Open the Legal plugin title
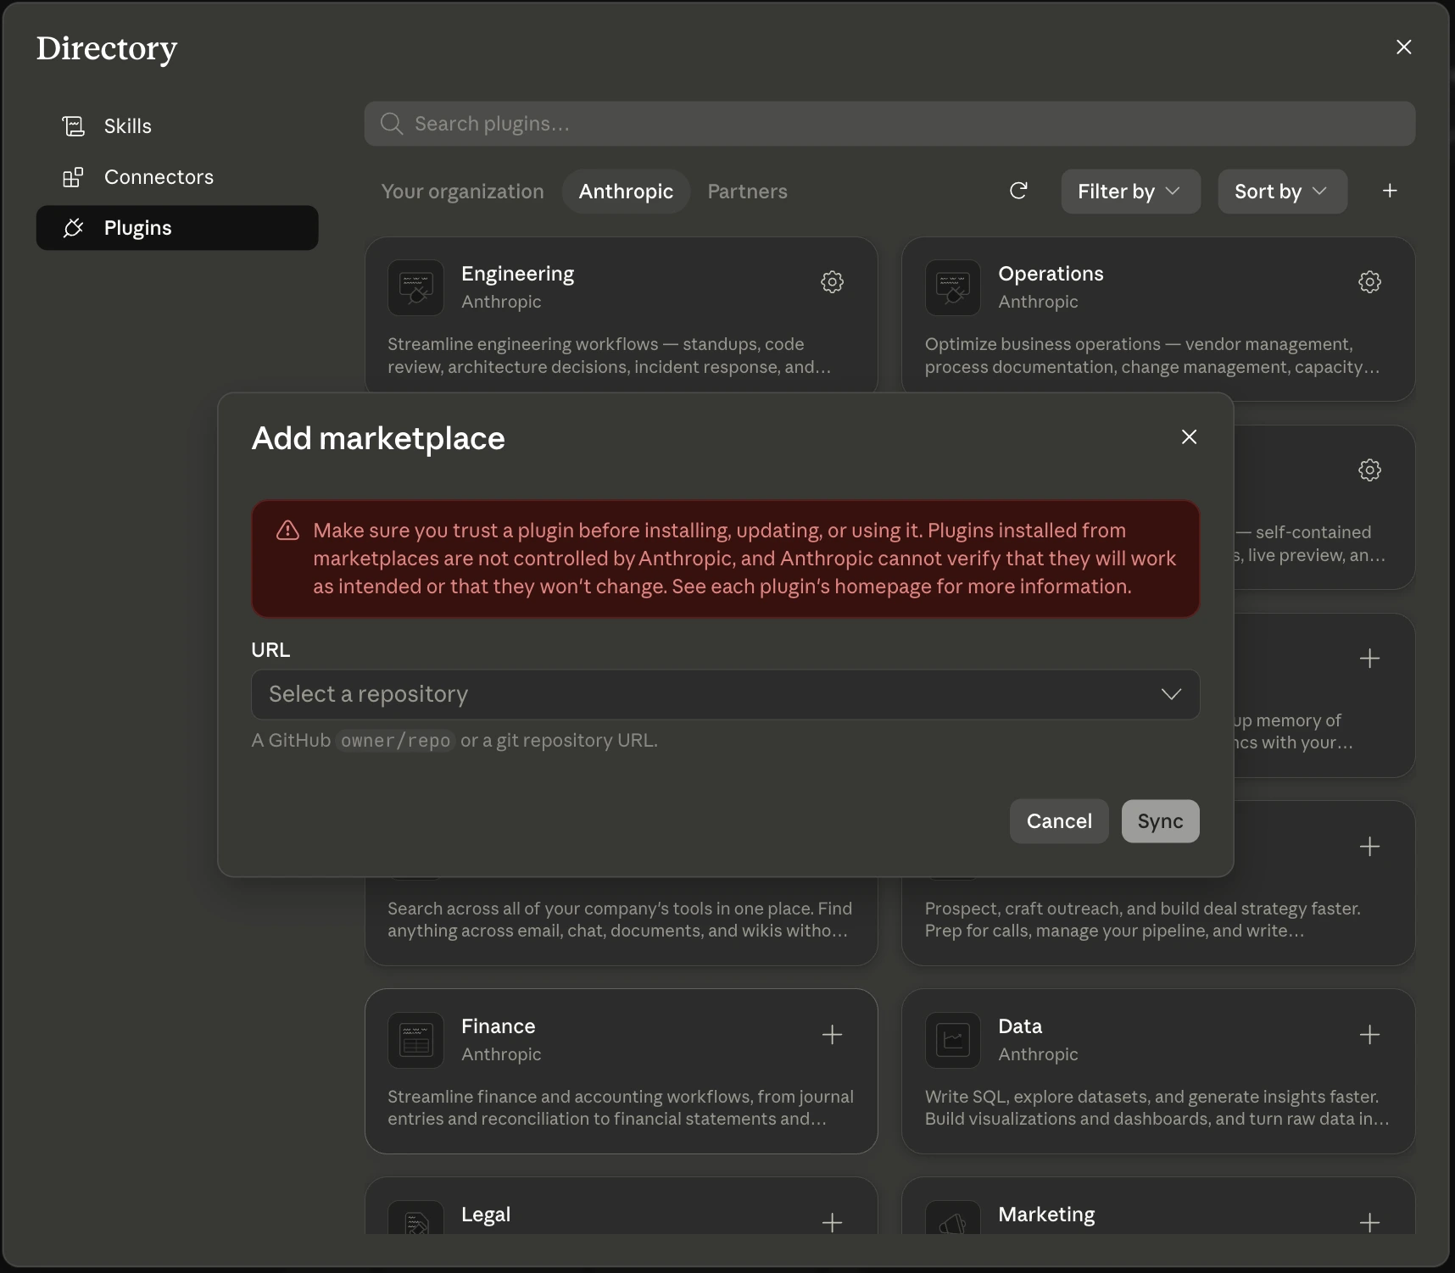The image size is (1455, 1273). (x=486, y=1215)
